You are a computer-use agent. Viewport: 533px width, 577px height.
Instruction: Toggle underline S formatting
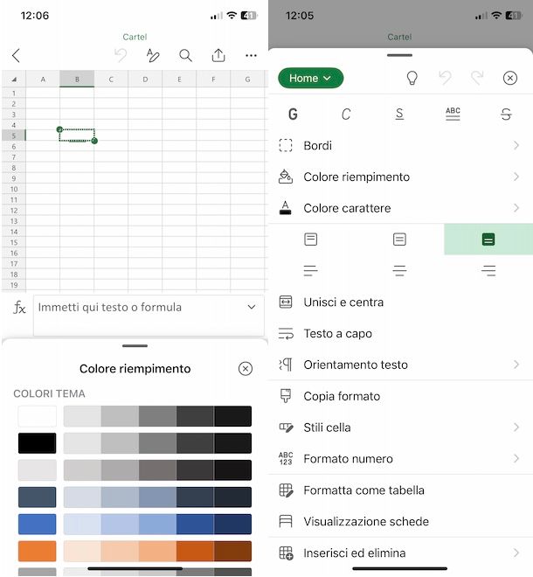pyautogui.click(x=399, y=115)
